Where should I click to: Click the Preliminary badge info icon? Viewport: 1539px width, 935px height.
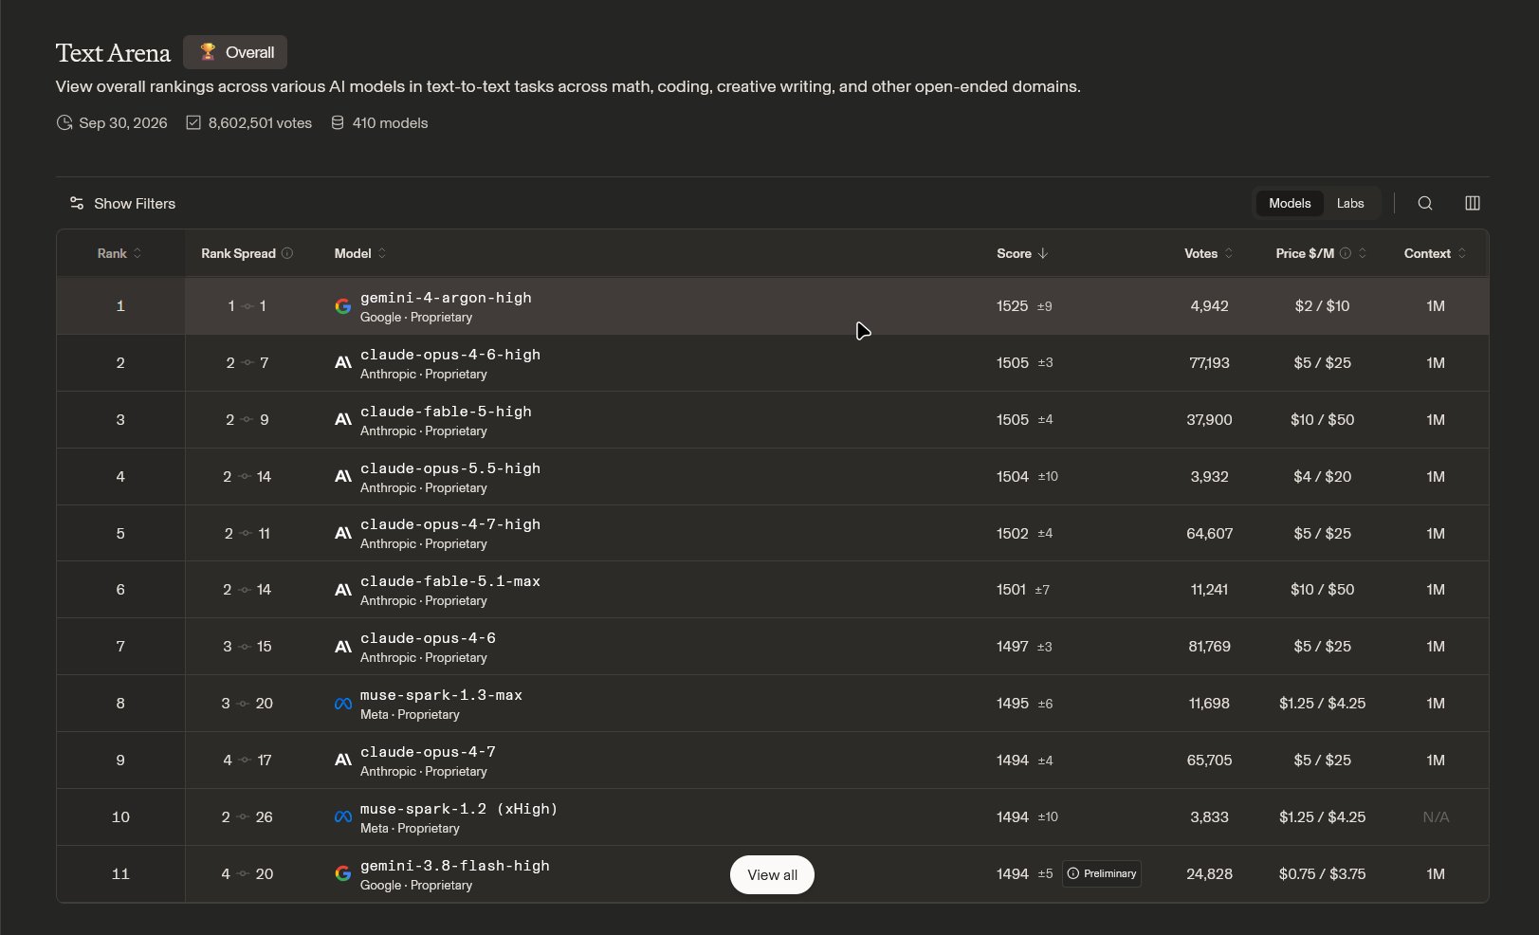pos(1073,873)
